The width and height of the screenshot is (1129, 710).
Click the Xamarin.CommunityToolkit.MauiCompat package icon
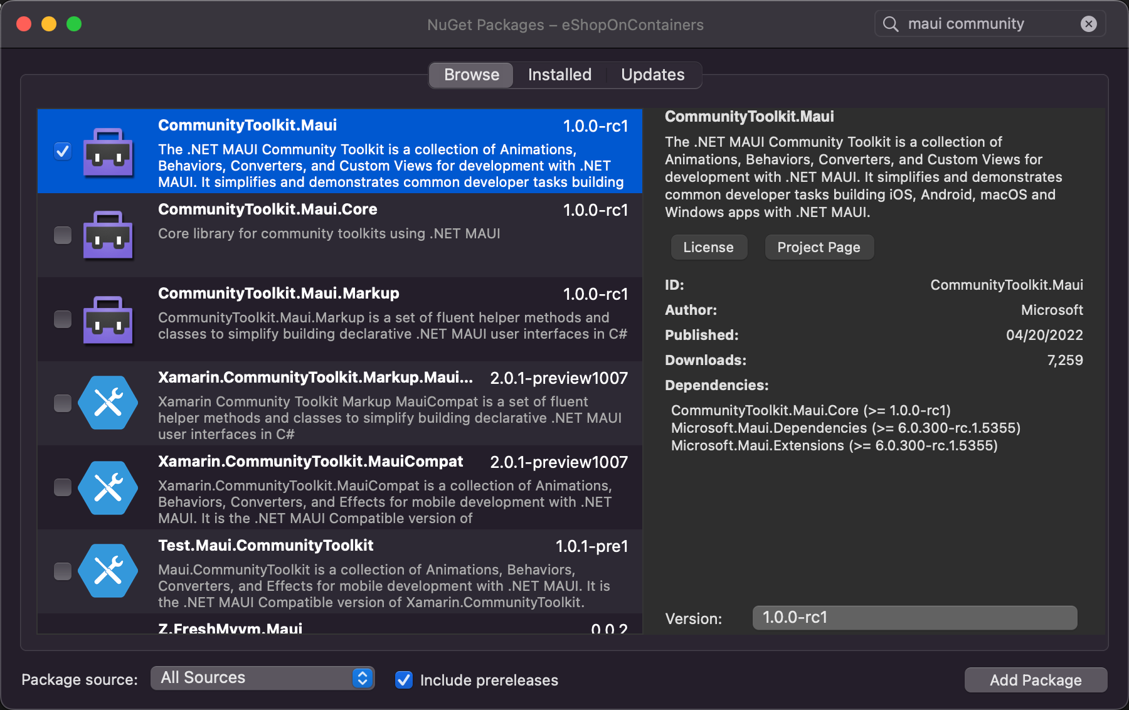pyautogui.click(x=108, y=487)
